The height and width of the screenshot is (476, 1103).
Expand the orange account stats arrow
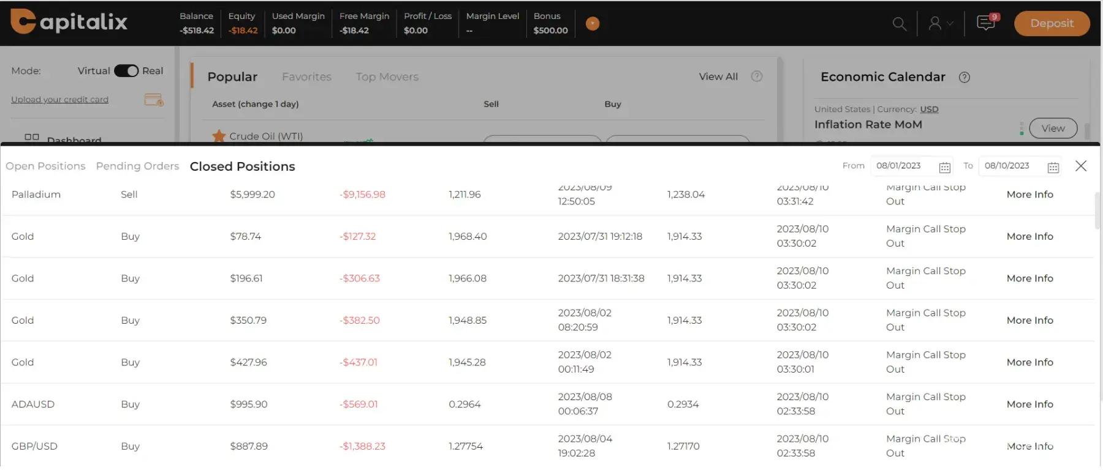click(593, 24)
